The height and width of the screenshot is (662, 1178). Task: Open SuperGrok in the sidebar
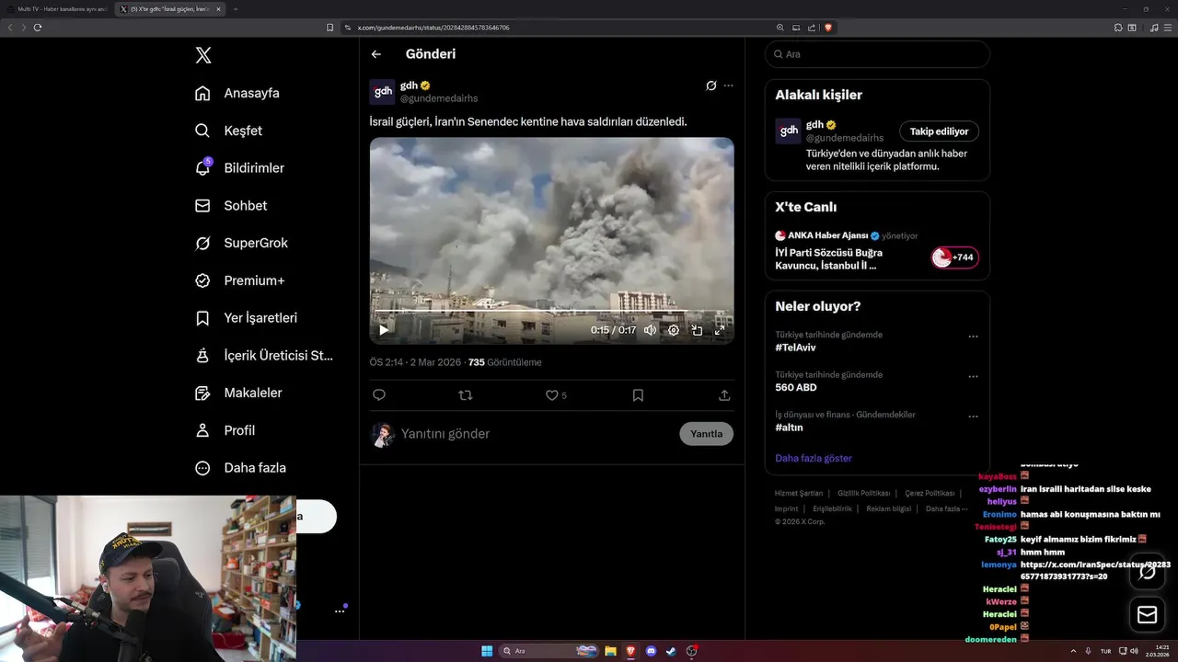pyautogui.click(x=241, y=243)
